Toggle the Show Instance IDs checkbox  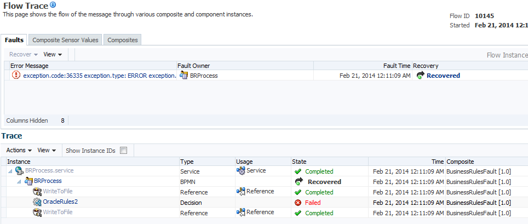coord(123,151)
